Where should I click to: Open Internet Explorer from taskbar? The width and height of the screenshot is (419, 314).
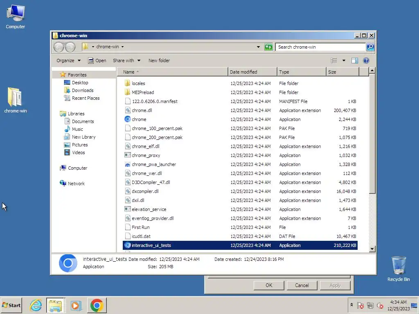click(x=36, y=305)
